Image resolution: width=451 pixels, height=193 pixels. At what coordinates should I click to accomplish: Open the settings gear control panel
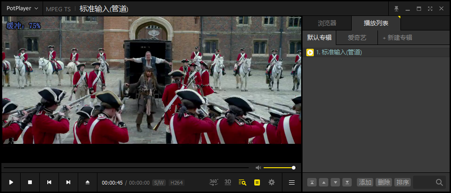click(272, 182)
